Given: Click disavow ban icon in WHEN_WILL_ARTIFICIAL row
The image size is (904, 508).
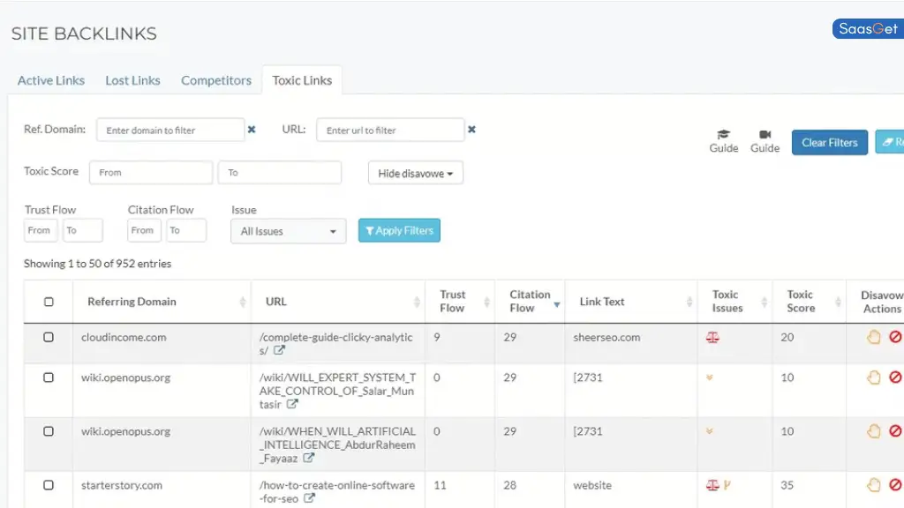Looking at the screenshot, I should (x=895, y=430).
